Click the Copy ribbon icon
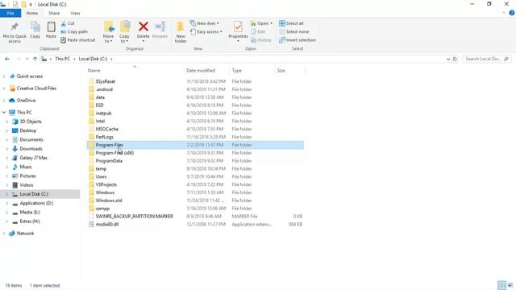Viewport: 516px width, 290px height. 35,27
